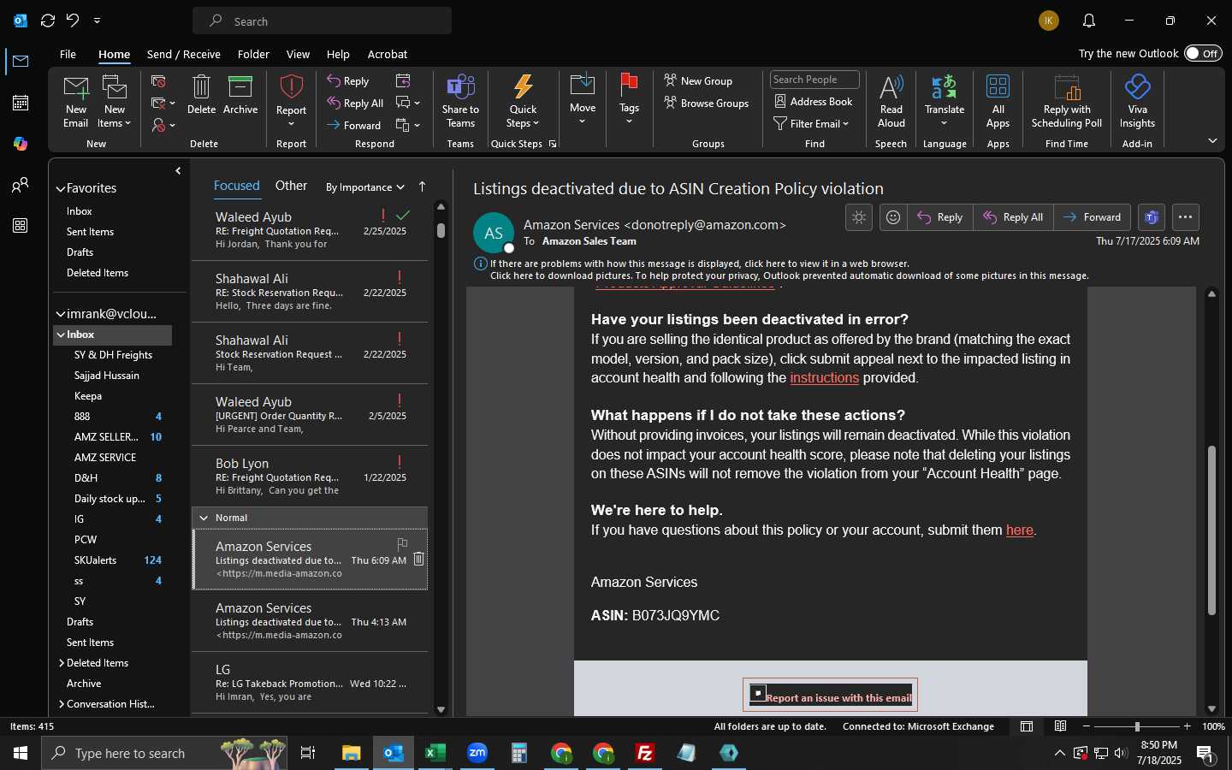Open More Apps in left sidebar
1232x770 pixels.
21,226
